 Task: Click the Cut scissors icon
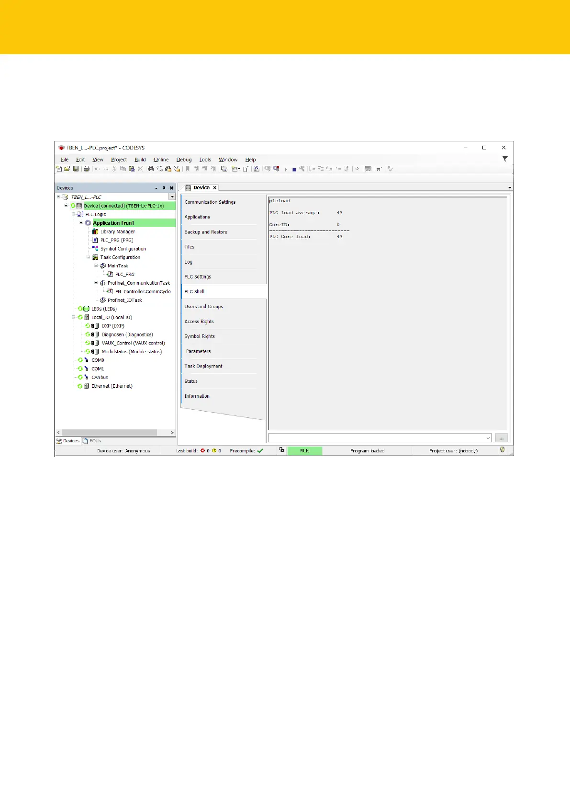coord(114,169)
